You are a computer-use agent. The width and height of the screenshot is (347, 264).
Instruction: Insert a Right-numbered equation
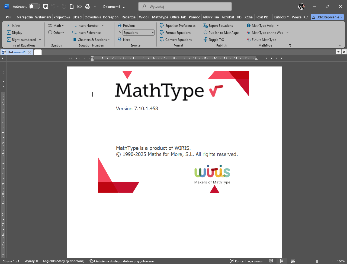point(21,39)
